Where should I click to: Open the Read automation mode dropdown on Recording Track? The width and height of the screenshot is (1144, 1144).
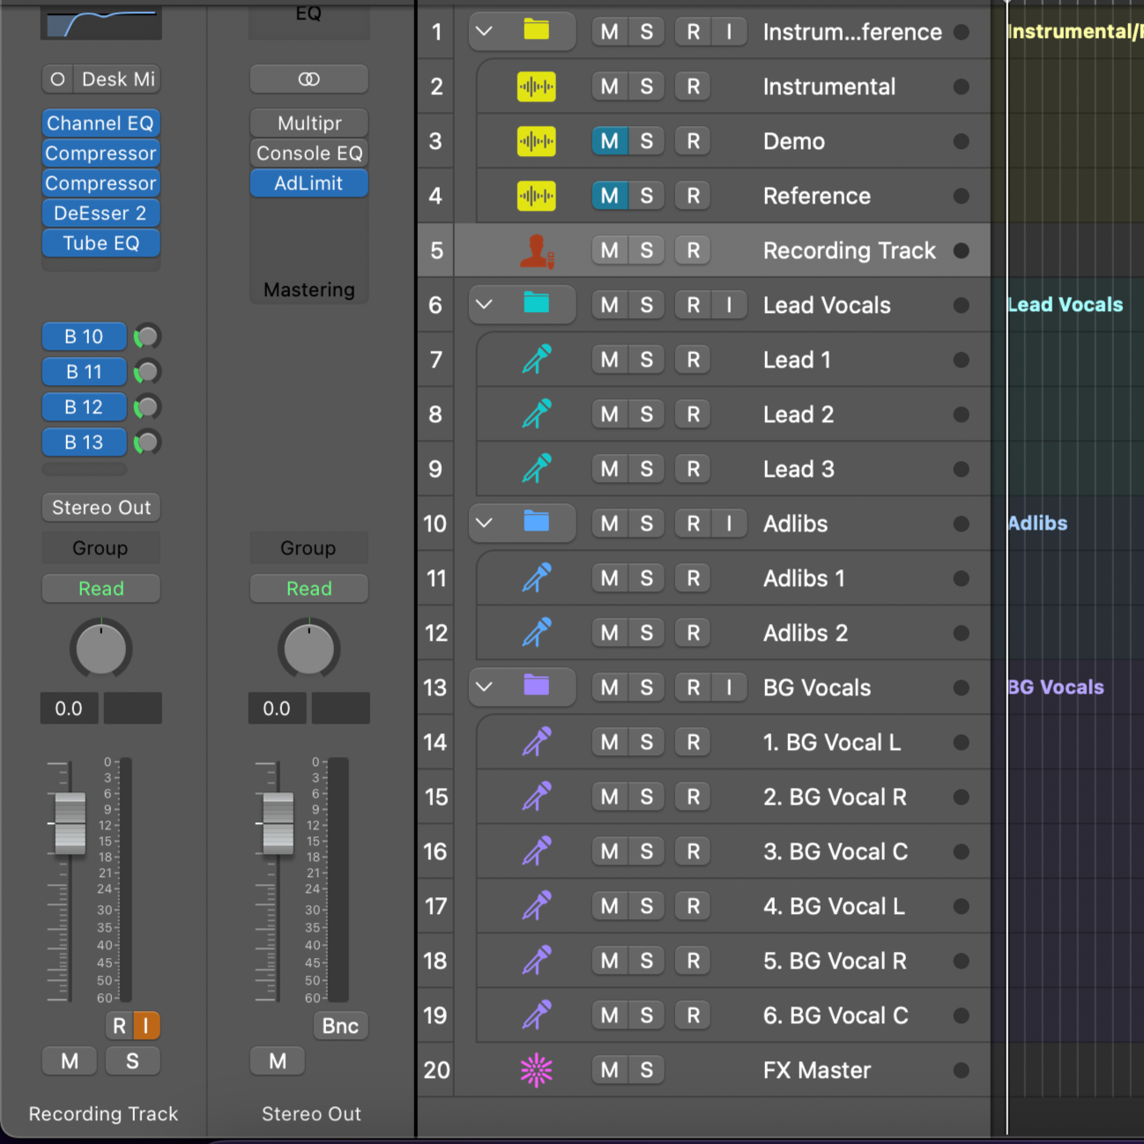coord(101,589)
